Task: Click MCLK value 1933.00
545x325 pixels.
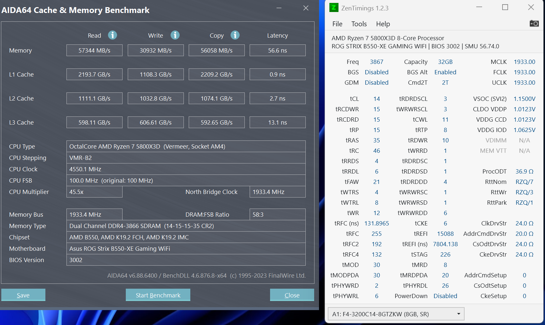Action: tap(524, 62)
